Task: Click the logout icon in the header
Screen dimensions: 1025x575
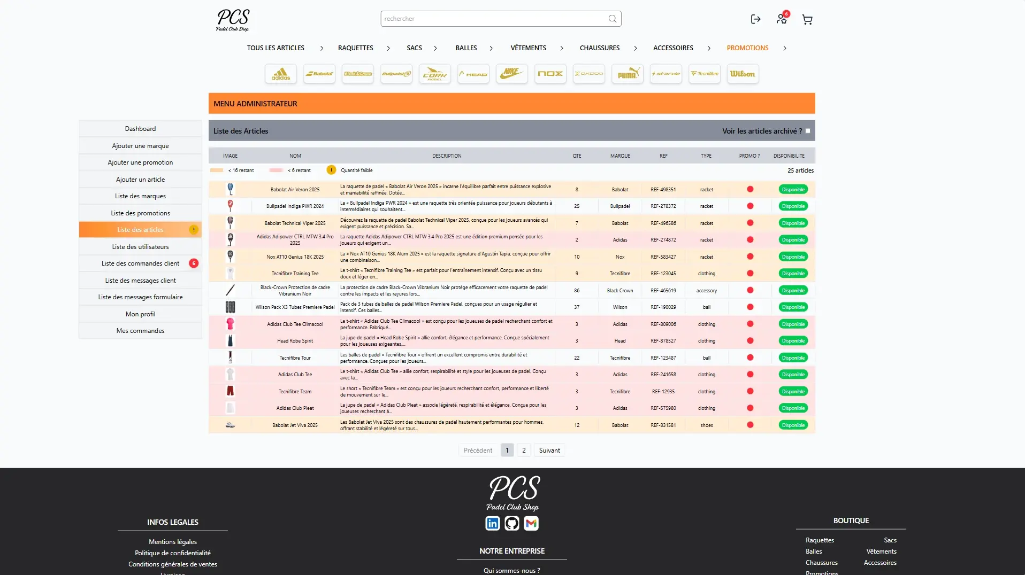Action: [755, 19]
